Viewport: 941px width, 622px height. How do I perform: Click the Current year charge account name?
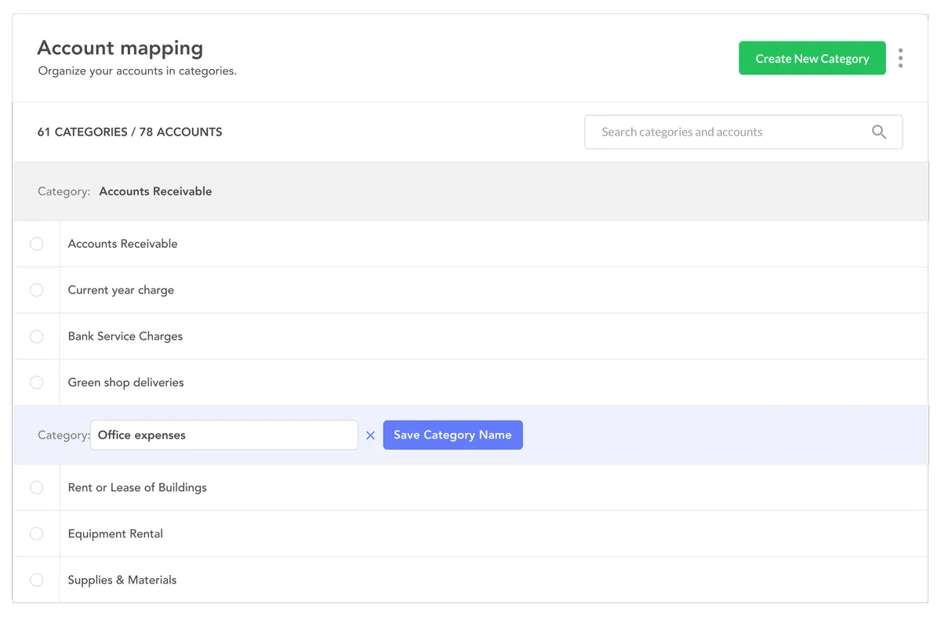pyautogui.click(x=121, y=290)
